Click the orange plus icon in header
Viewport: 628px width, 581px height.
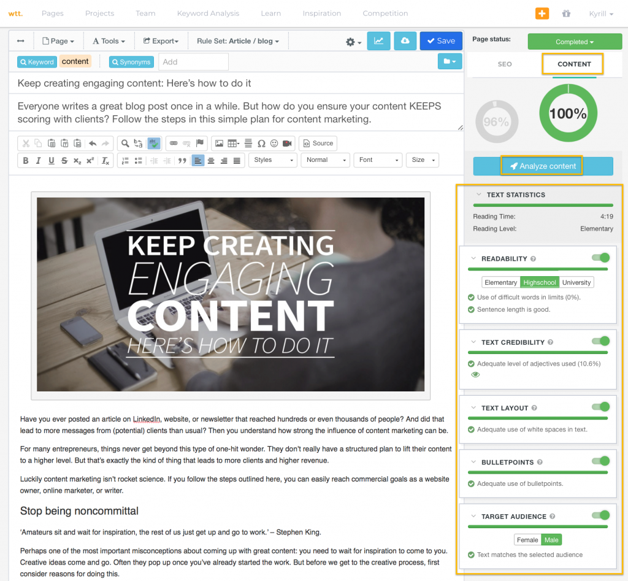point(542,13)
